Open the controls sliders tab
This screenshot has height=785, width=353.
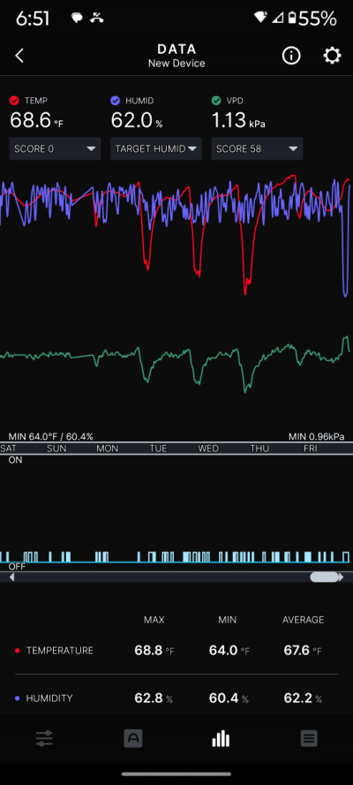(44, 738)
